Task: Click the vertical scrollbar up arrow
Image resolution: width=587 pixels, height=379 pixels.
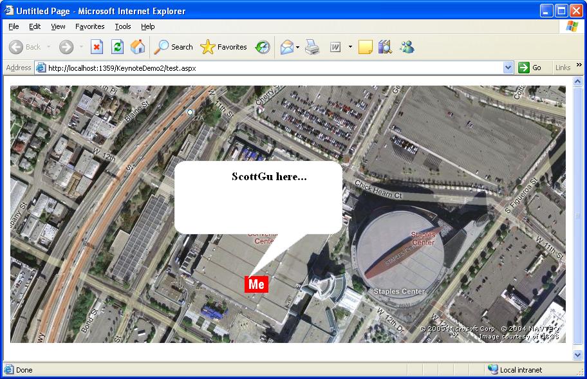Action: [x=577, y=81]
